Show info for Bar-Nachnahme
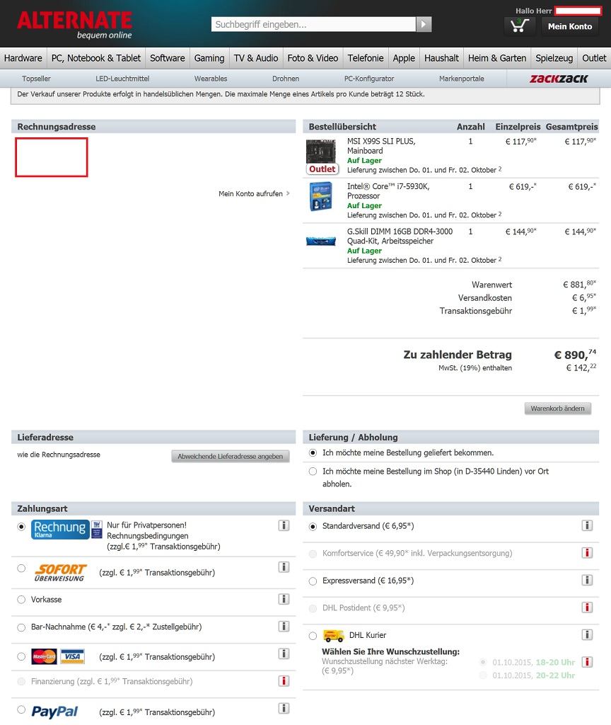The width and height of the screenshot is (611, 725). [284, 627]
